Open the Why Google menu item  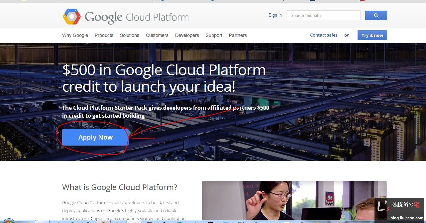tap(75, 35)
